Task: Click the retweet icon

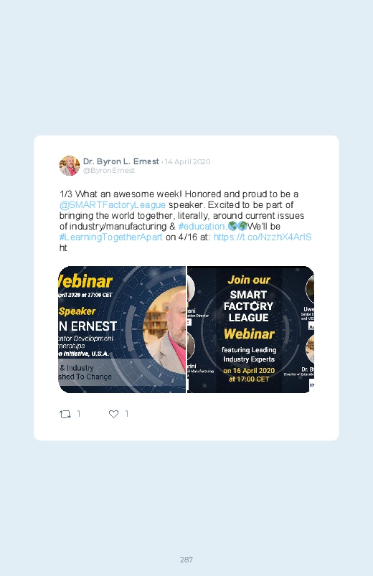Action: pos(65,415)
